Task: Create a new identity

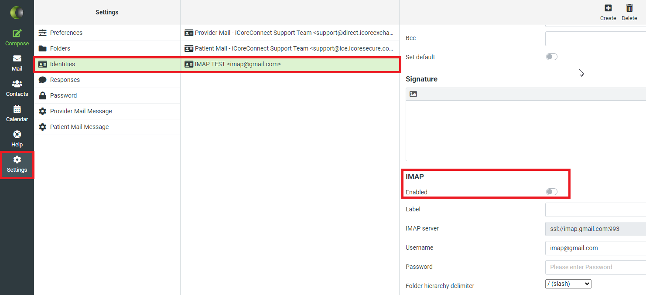Action: 608,12
